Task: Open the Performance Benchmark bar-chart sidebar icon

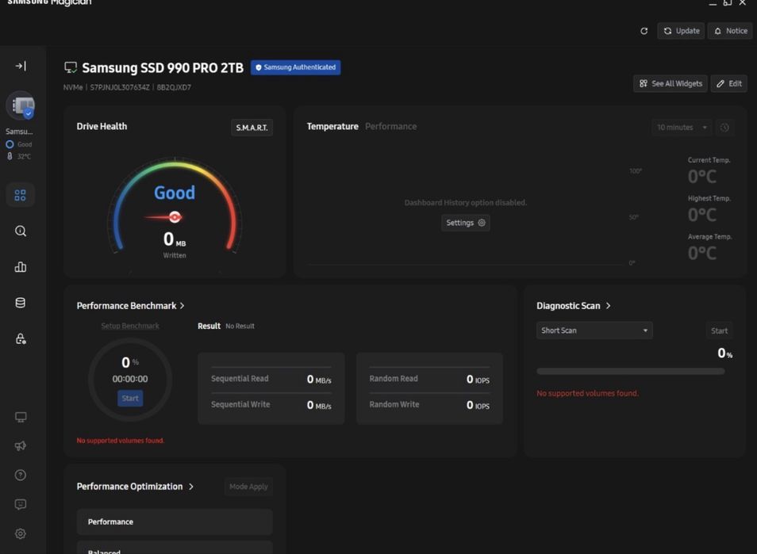Action: click(21, 267)
